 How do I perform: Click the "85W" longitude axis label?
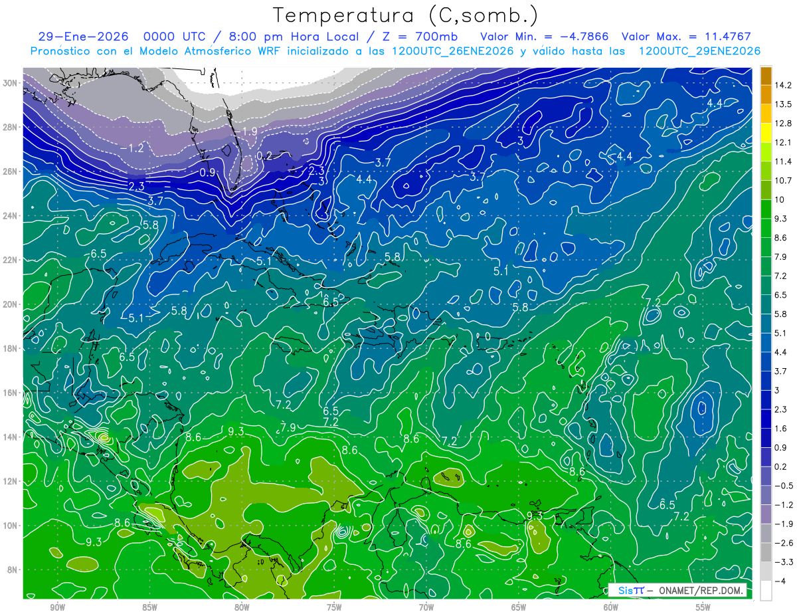pyautogui.click(x=150, y=607)
